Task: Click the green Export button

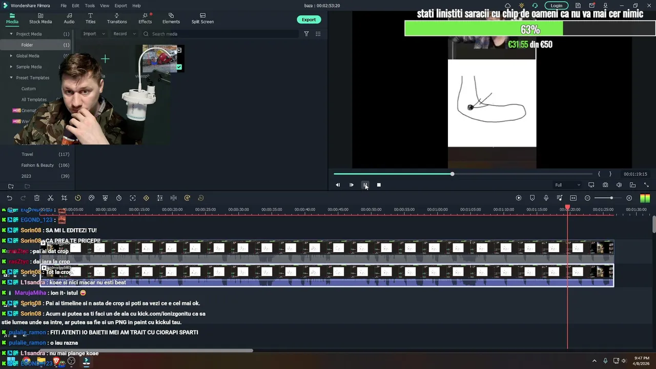Action: click(309, 19)
